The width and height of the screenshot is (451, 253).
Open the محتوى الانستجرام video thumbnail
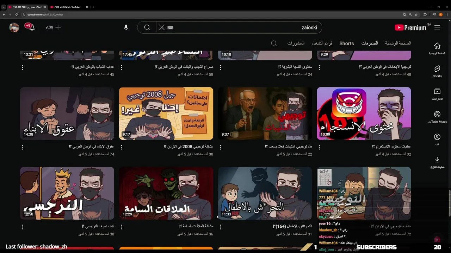(x=364, y=113)
